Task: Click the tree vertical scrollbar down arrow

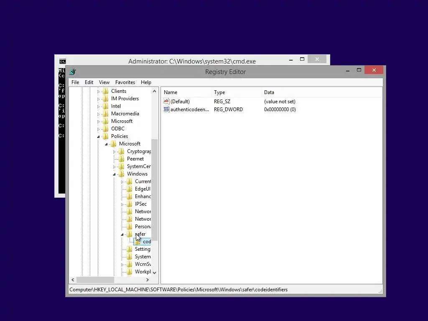Action: pyautogui.click(x=155, y=273)
